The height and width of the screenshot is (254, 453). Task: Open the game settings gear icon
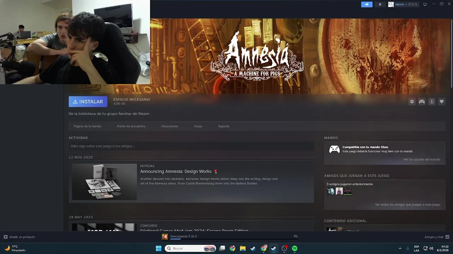pos(412,102)
